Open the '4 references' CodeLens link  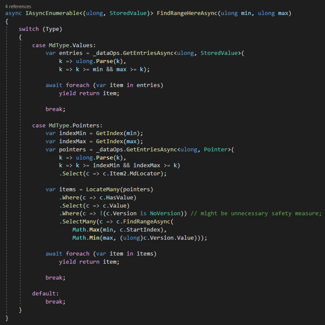pos(18,6)
